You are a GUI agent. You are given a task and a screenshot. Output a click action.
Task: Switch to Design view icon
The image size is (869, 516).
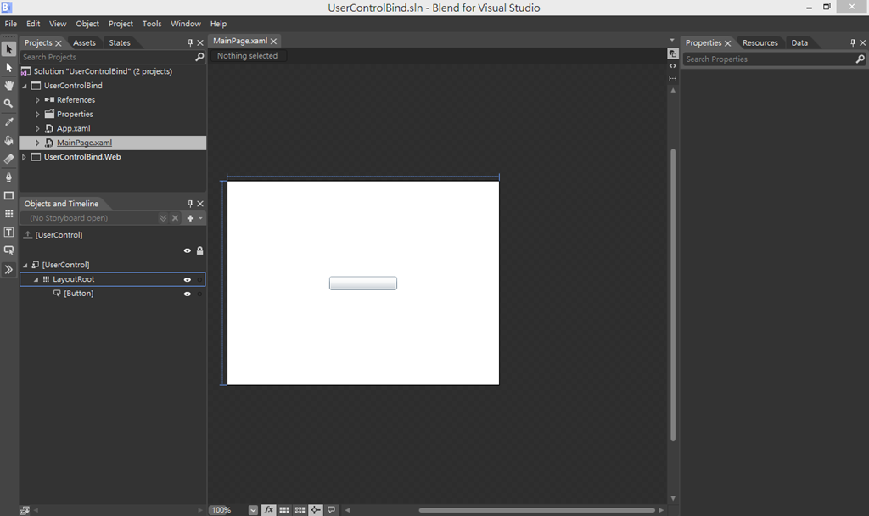[672, 53]
